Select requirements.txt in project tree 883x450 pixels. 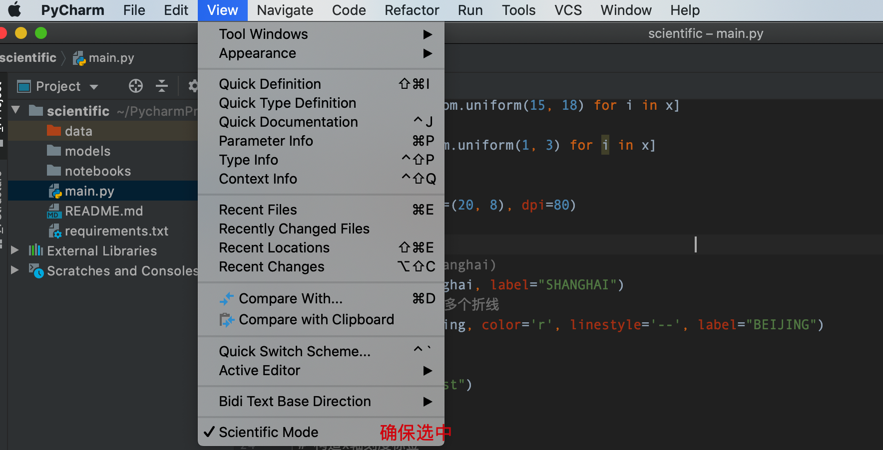coord(103,231)
